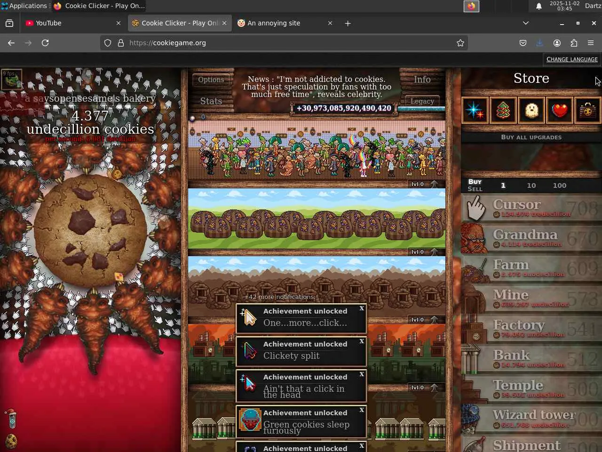Open the Dartz user menu

[x=593, y=6]
